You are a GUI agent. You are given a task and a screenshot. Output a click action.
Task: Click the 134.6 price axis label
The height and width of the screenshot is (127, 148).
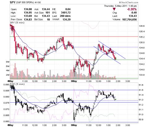[x=142, y=53]
